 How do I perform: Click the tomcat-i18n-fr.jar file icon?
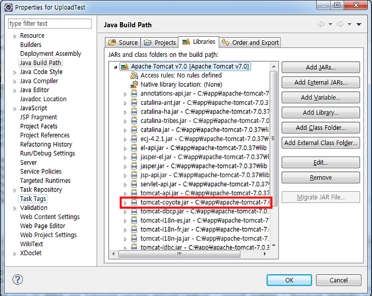click(x=134, y=229)
